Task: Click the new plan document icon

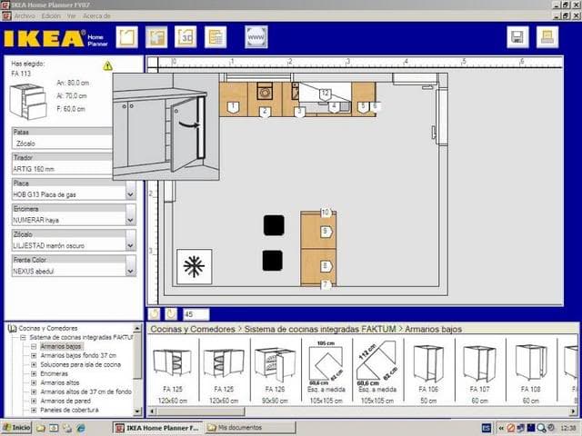Action: point(127,37)
